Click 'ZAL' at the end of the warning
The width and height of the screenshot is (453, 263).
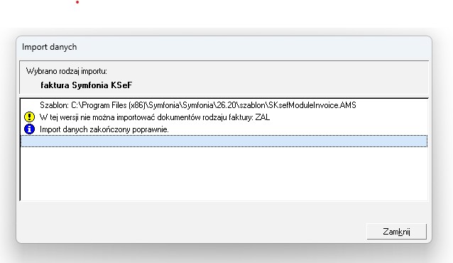coord(262,117)
